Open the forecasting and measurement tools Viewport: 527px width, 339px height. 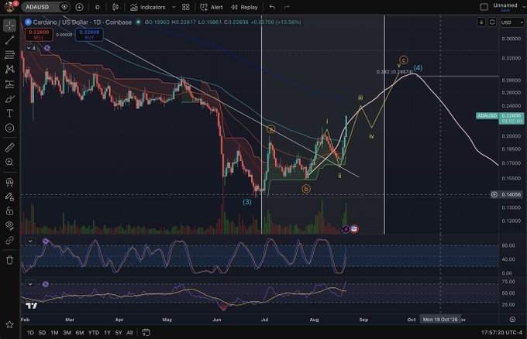coord(10,84)
